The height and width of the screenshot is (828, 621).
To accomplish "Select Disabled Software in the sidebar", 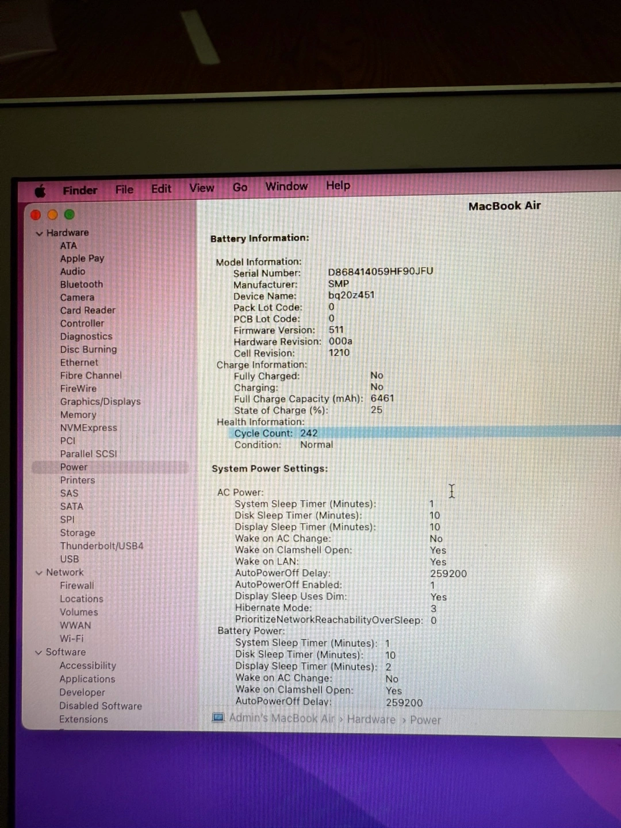I will [101, 706].
